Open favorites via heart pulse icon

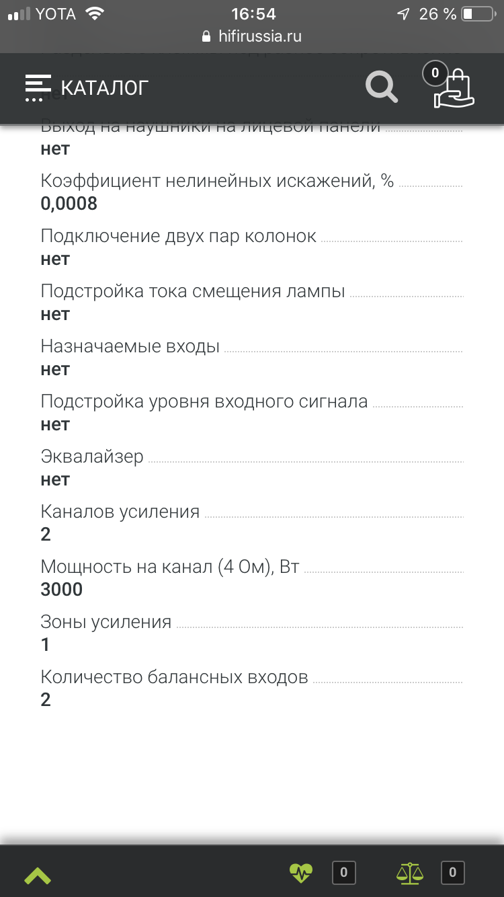tap(301, 873)
